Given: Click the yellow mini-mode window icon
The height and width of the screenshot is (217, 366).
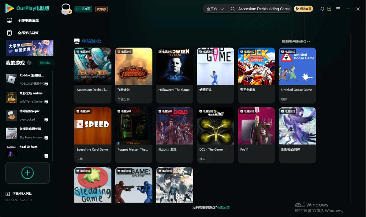Looking at the screenshot, I should point(329,9).
